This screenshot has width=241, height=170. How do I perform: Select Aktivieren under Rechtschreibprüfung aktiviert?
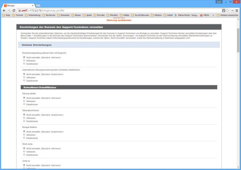[24, 60]
